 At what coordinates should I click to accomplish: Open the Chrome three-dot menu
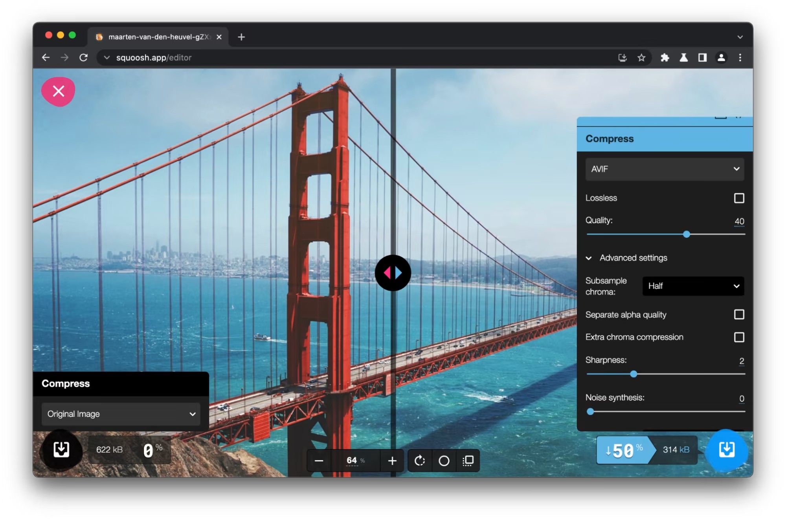[x=740, y=58]
